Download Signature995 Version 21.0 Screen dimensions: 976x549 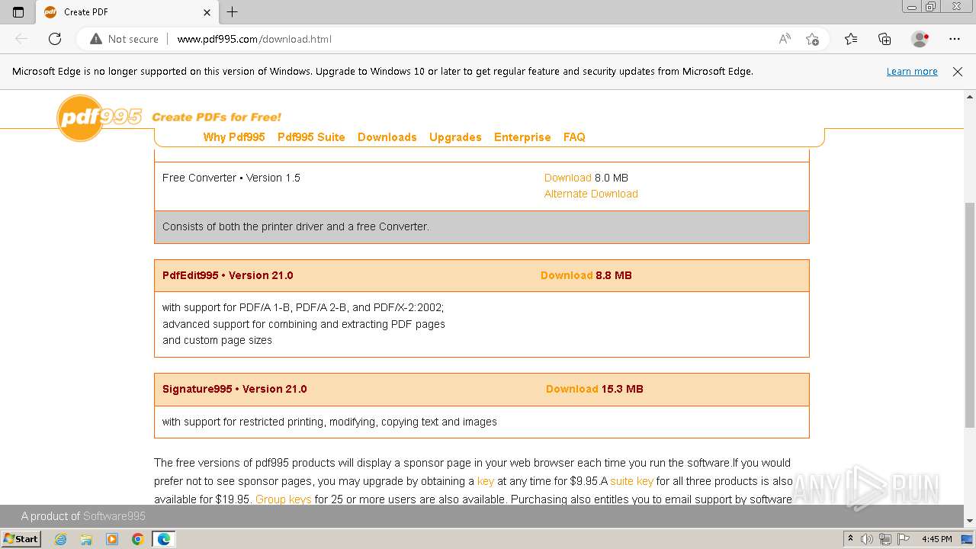[572, 389]
